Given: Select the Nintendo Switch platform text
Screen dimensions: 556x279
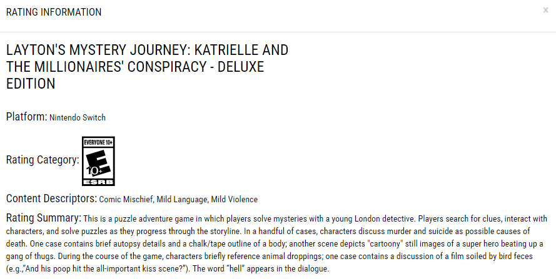Looking at the screenshot, I should click(x=78, y=117).
